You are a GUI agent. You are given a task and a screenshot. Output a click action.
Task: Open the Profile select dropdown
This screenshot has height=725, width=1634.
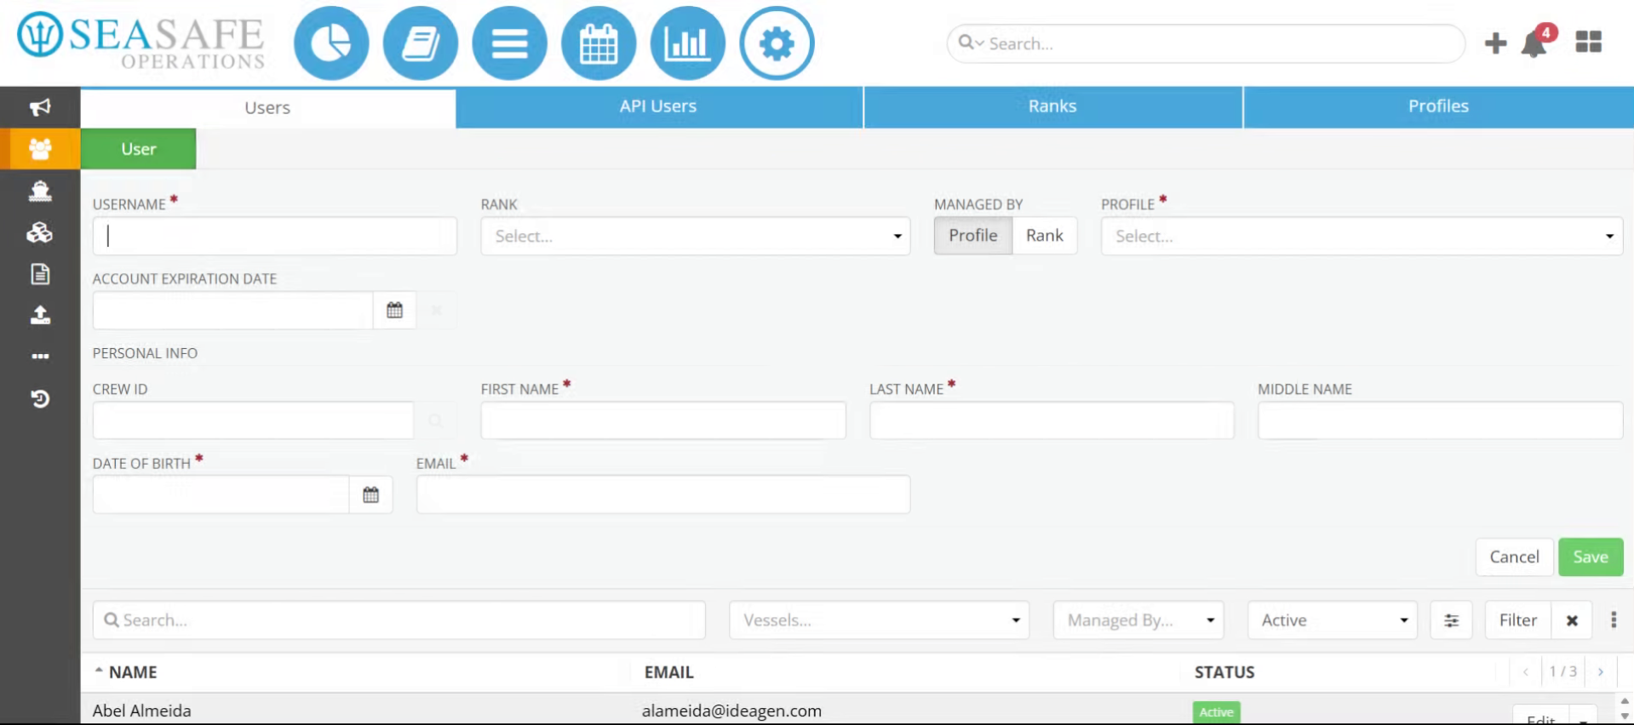click(x=1362, y=236)
